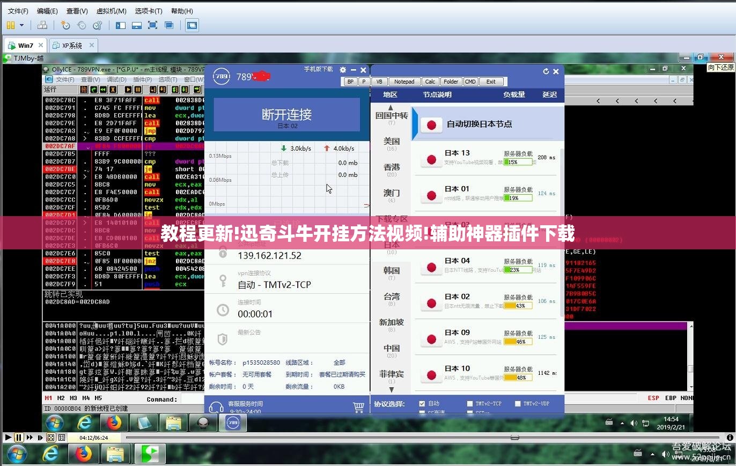Click the pause button in the video player
The image size is (736, 466).
(x=18, y=438)
